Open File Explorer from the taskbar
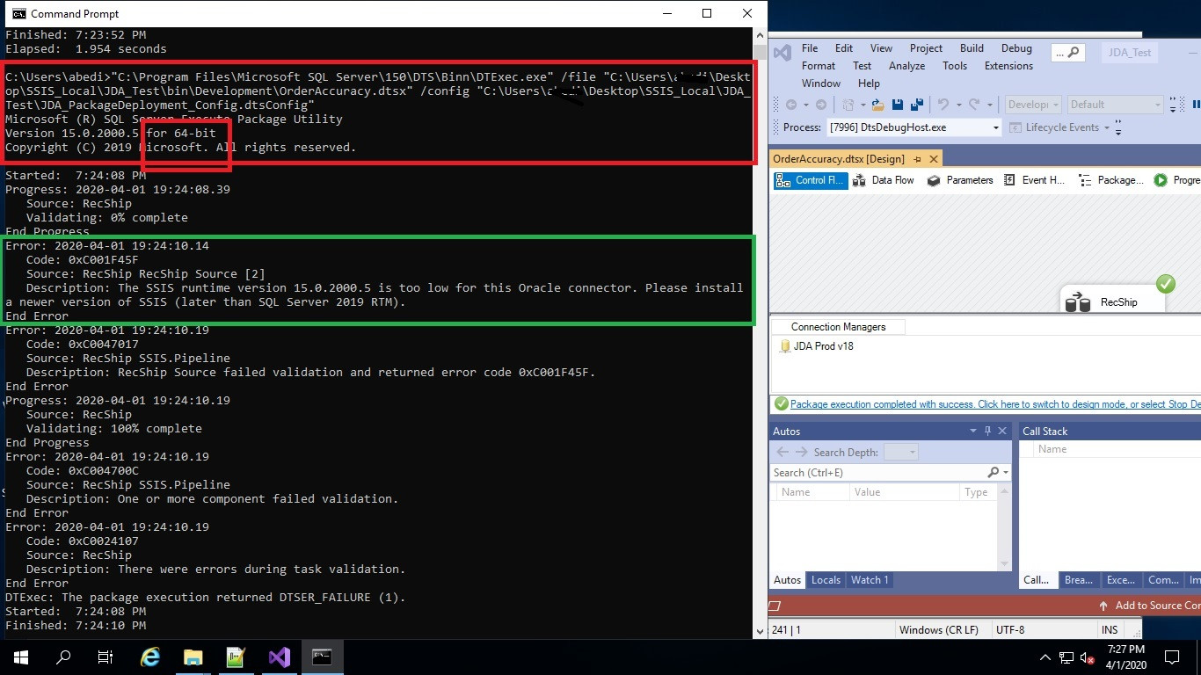 193,657
